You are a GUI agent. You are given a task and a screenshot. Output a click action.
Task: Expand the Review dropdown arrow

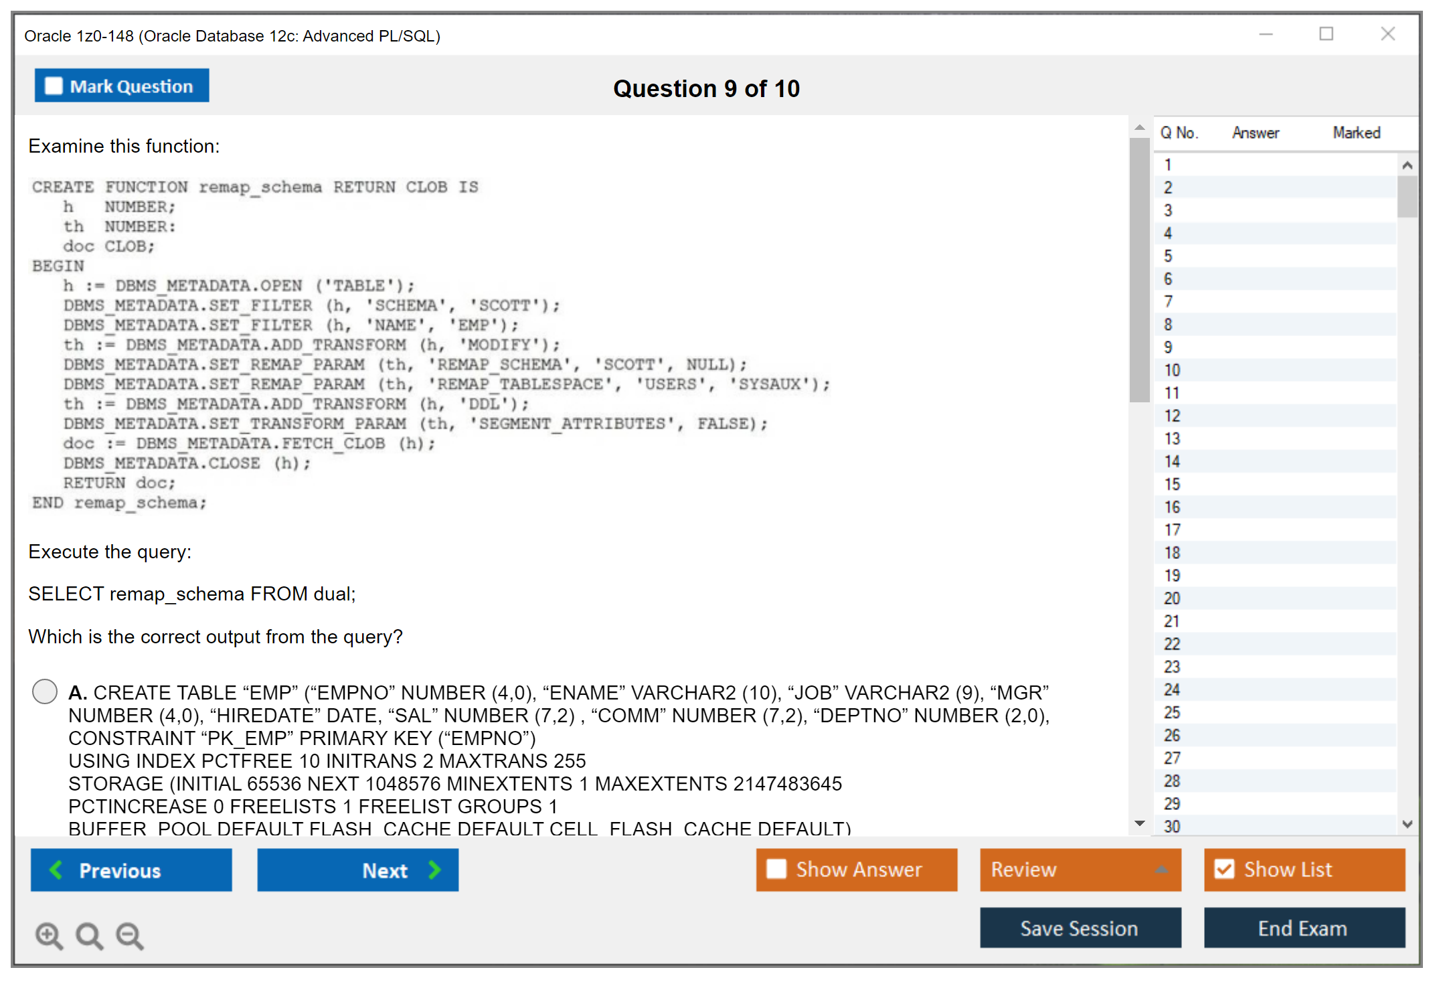(1161, 869)
